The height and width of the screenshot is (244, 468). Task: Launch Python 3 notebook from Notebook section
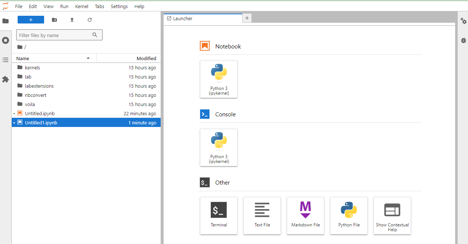click(x=219, y=79)
